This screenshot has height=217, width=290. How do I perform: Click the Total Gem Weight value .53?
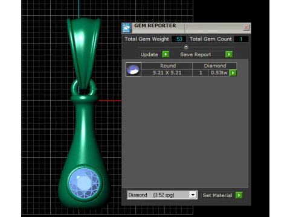[x=179, y=39]
